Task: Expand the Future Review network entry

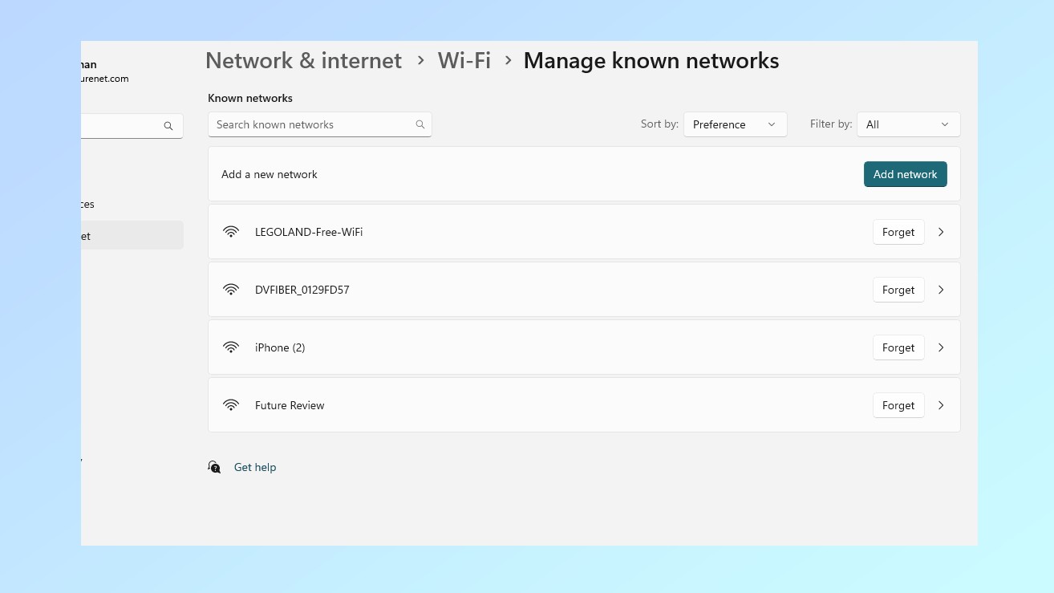Action: 940,404
